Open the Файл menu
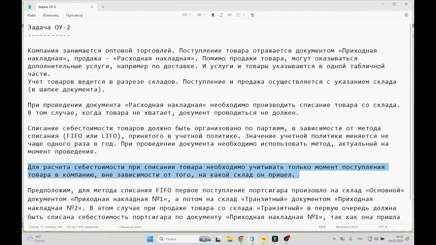The width and height of the screenshot is (436, 245). click(x=31, y=15)
